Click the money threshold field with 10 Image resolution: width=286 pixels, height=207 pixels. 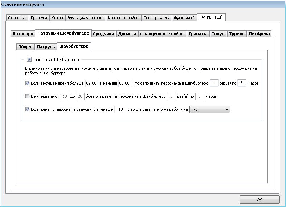coord(121,110)
